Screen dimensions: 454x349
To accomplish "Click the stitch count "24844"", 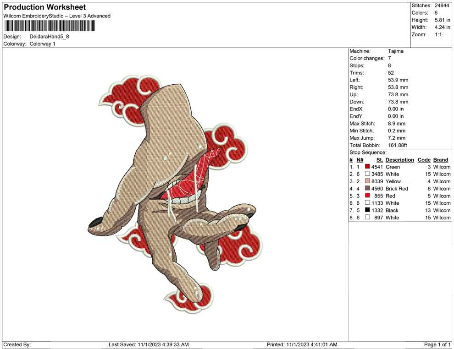I will (x=442, y=5).
